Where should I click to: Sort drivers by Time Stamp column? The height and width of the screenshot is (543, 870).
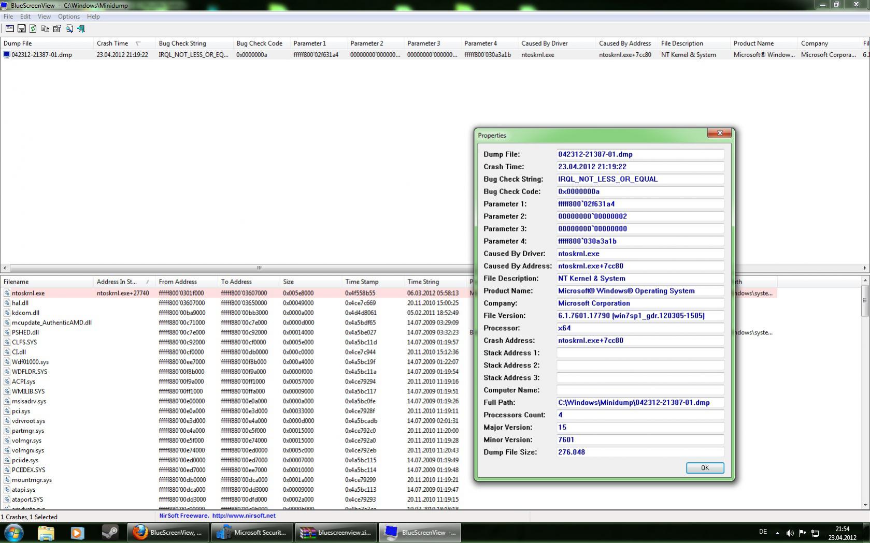tap(373, 282)
